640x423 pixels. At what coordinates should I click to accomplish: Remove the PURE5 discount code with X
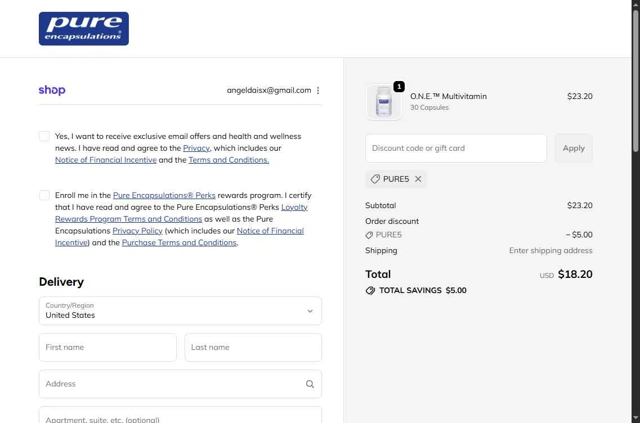(418, 179)
